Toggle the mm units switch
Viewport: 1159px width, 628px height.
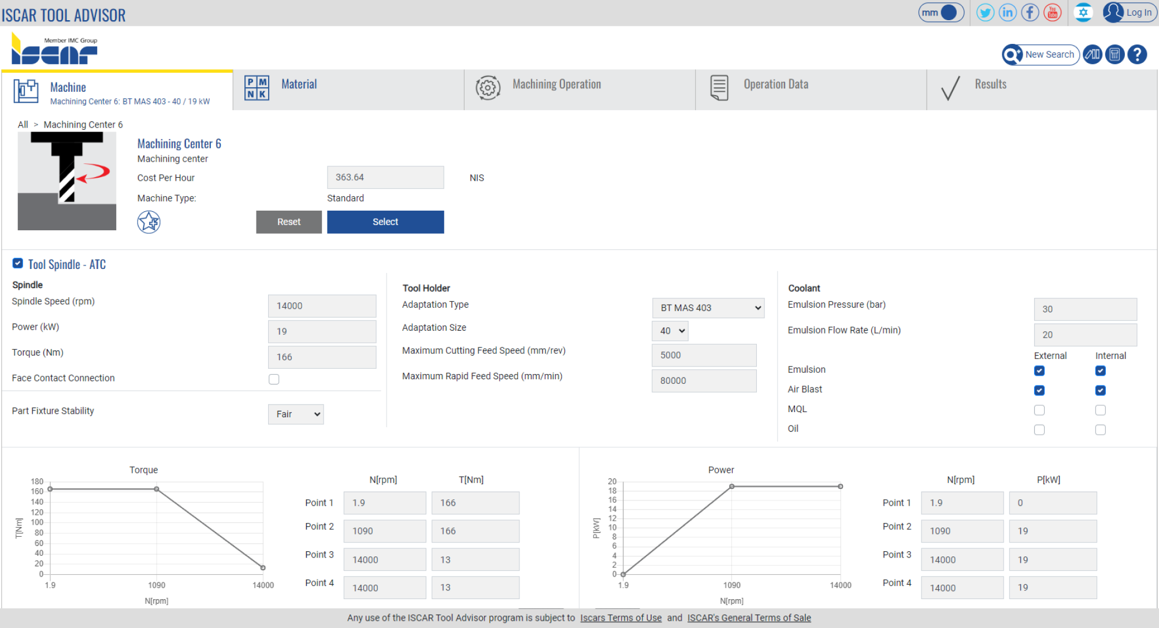(x=941, y=13)
